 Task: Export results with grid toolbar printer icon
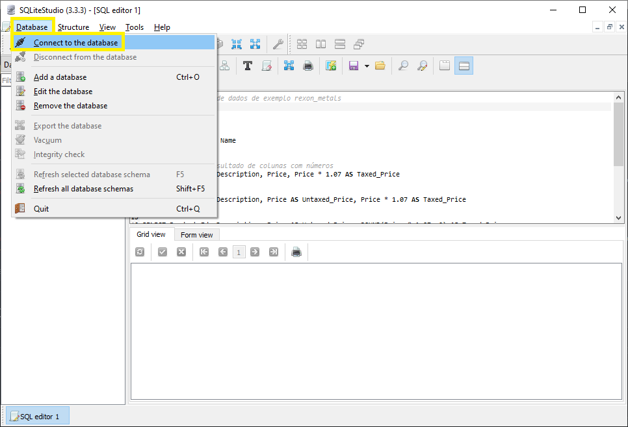tap(296, 252)
